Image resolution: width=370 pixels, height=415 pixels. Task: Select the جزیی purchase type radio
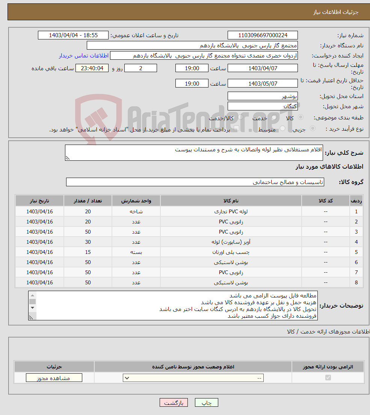pos(313,128)
